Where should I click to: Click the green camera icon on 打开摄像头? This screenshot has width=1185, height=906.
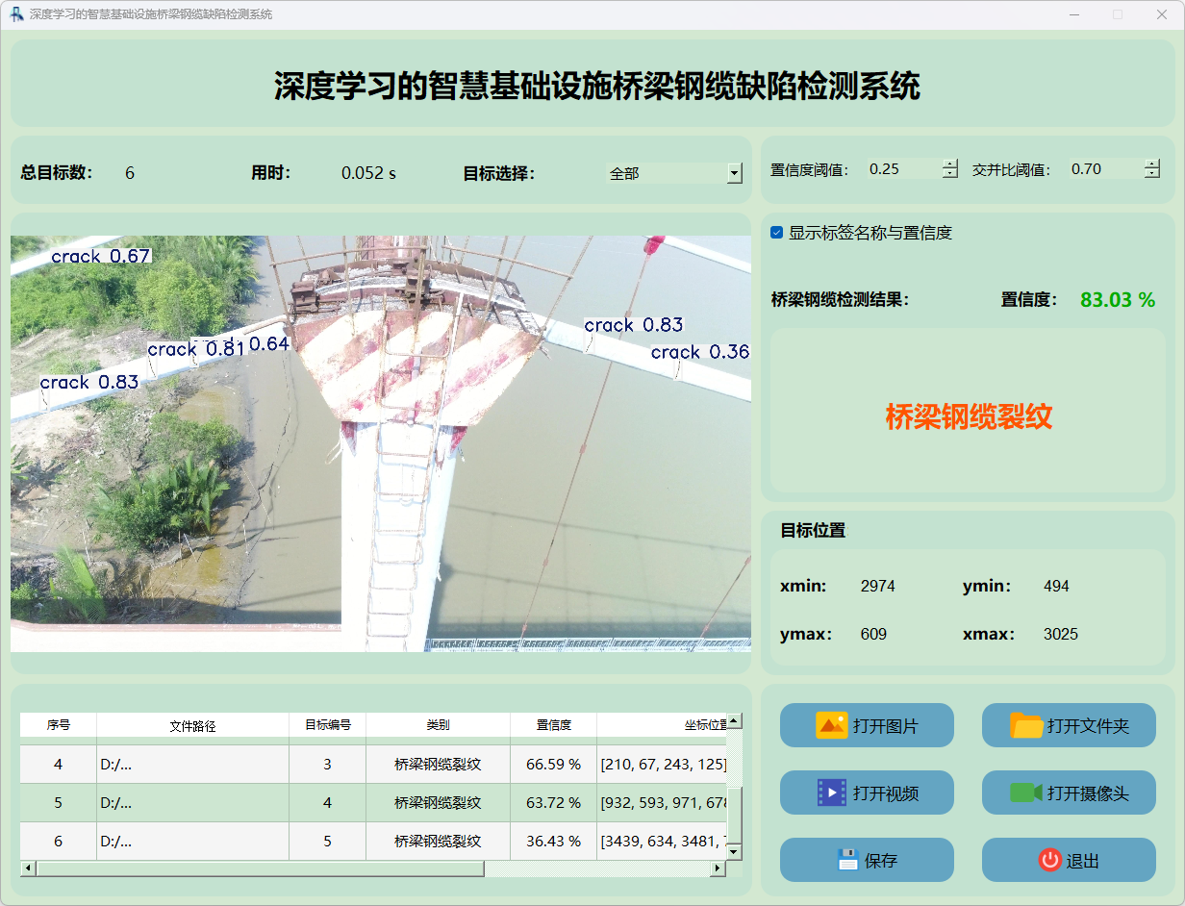coord(1026,793)
